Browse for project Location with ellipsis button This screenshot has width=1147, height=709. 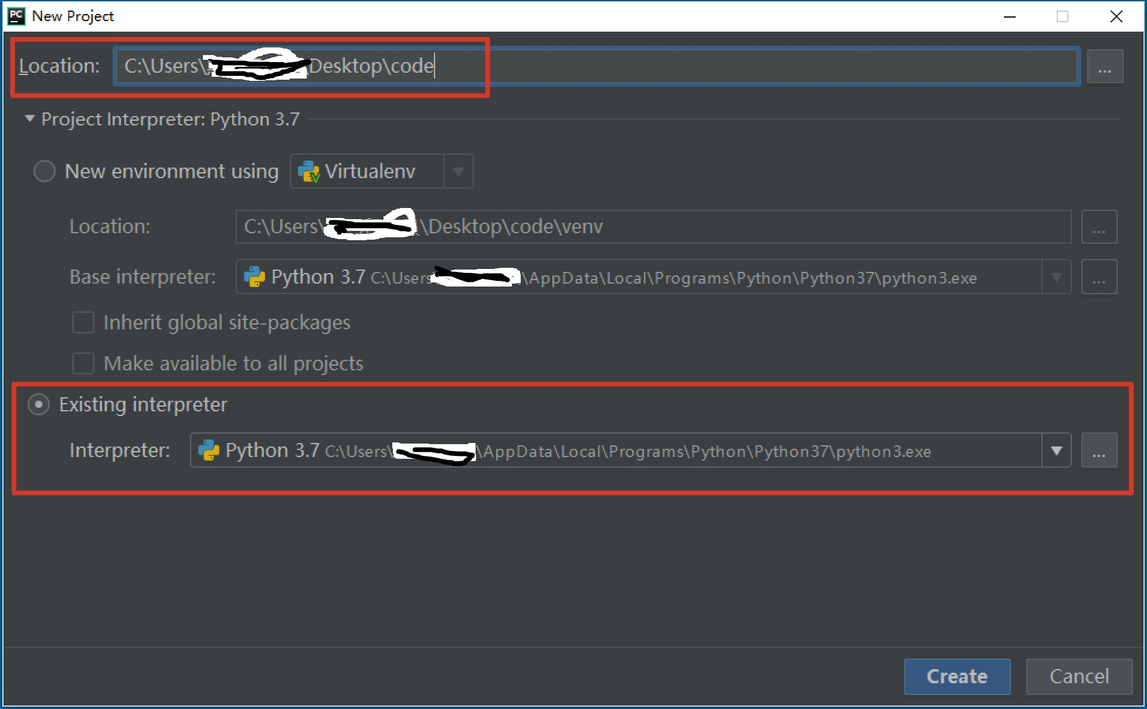tap(1105, 66)
